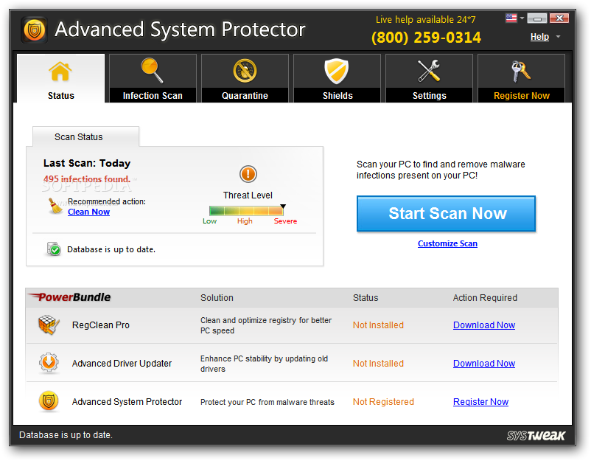Click the magnifier icon for Infection Scan
The image size is (591, 461).
pyautogui.click(x=153, y=70)
